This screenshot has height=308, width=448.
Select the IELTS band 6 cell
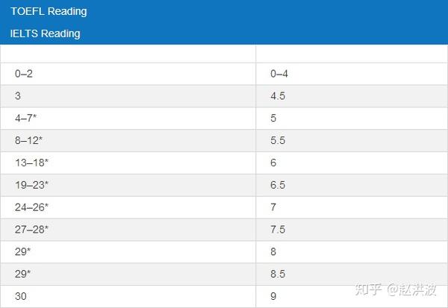click(352, 163)
